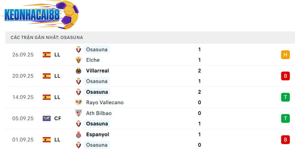Click the Ath Bilbao crest icon
The width and height of the screenshot is (298, 149).
click(79, 113)
